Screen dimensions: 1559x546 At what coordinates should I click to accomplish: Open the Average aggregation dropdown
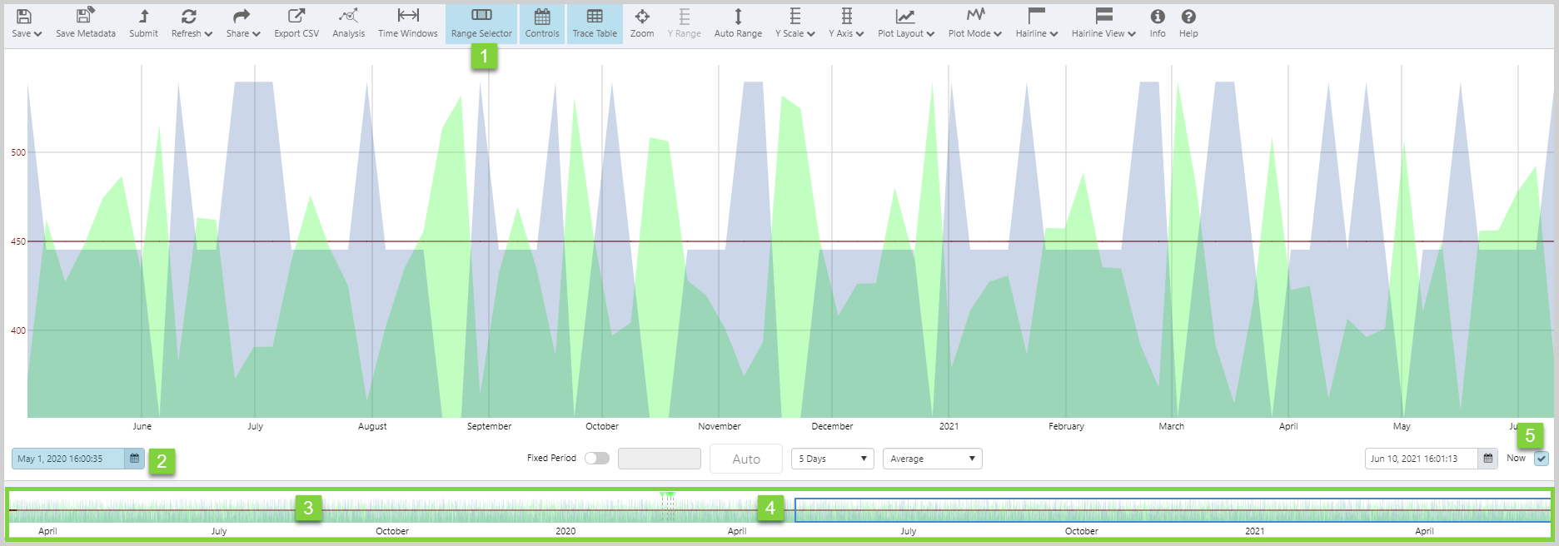[932, 459]
